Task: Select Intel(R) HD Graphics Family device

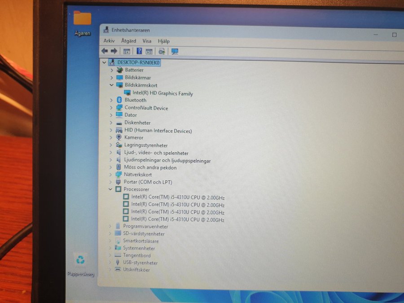Action: click(162, 93)
